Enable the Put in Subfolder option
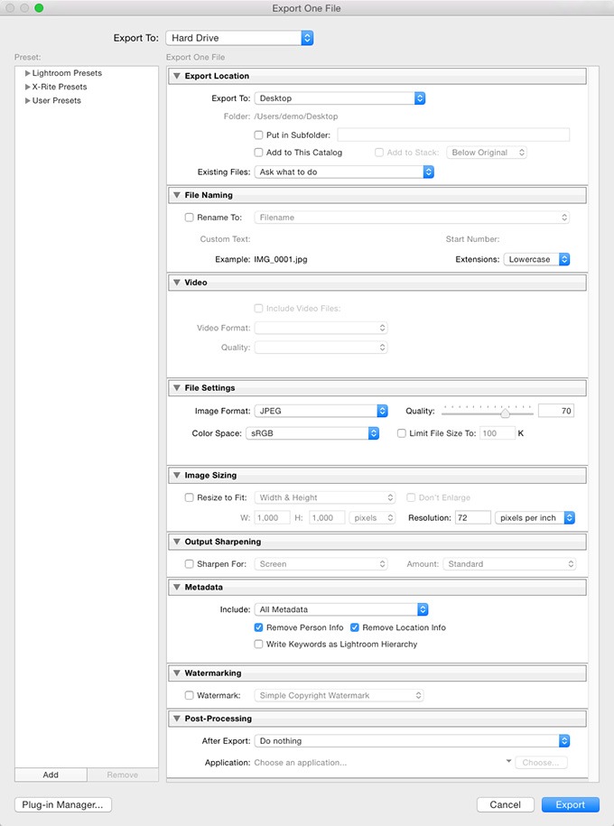614x826 pixels. (x=260, y=134)
